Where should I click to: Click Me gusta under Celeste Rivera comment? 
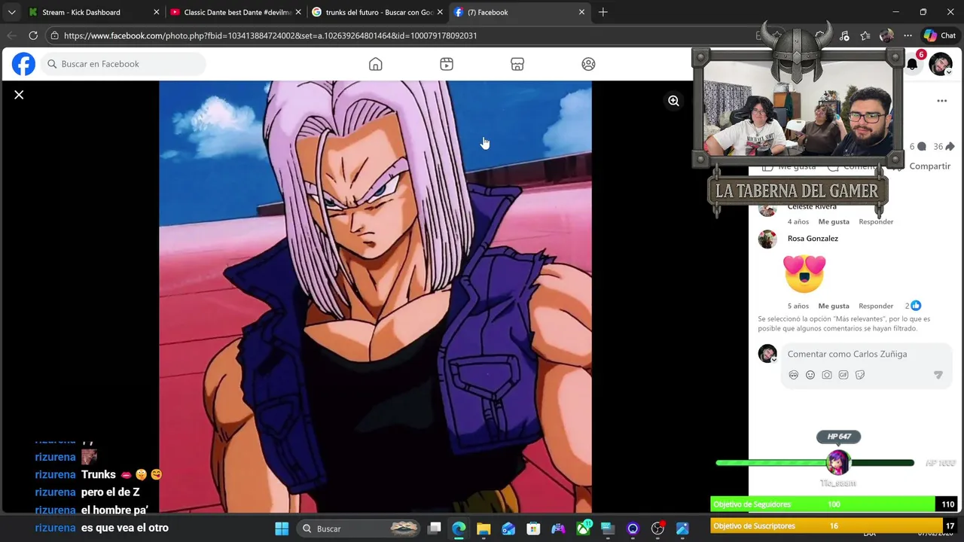pos(834,221)
